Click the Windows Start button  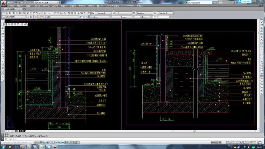click(x=3, y=147)
